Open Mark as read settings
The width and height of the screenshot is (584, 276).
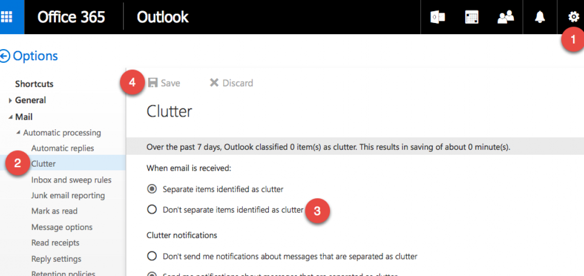coord(54,211)
